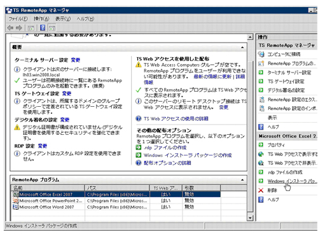318x234 pixels.
Task: Collapse the RemoteApp プログラム section
Action: (x=242, y=180)
